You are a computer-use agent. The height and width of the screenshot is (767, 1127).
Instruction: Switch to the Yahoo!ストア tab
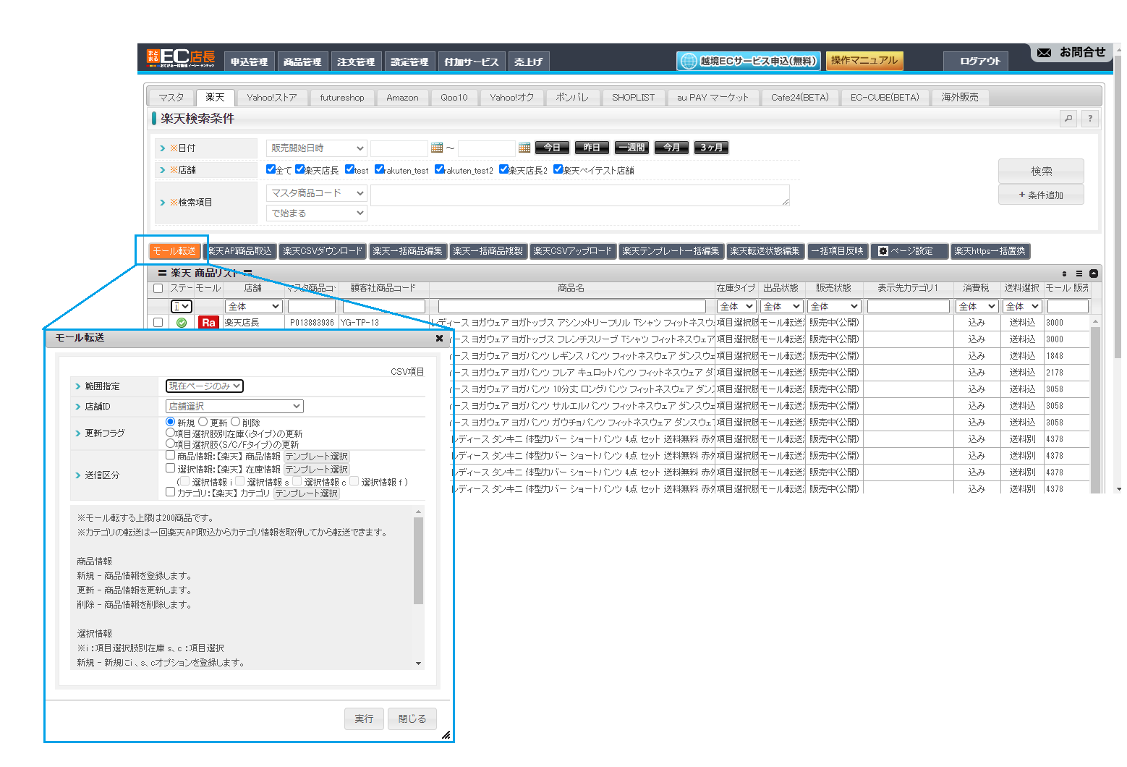(x=271, y=97)
